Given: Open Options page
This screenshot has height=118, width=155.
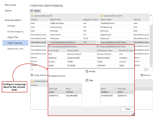Looking at the screenshot, I should [x=8, y=10].
